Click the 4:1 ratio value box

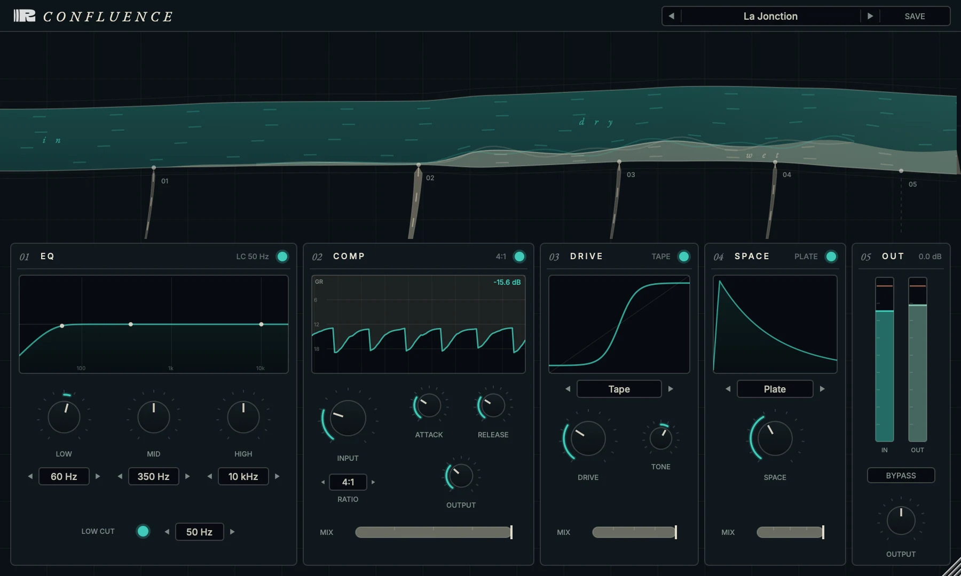point(348,482)
